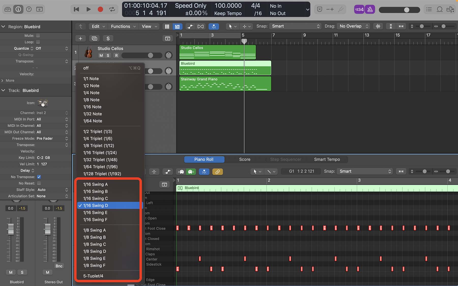The width and height of the screenshot is (458, 286).
Task: Open the Staff Style Auto dropdown
Action: click(x=53, y=190)
